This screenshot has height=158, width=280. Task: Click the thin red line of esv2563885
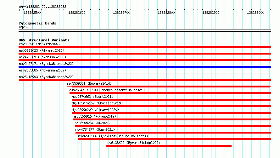pos(145,73)
